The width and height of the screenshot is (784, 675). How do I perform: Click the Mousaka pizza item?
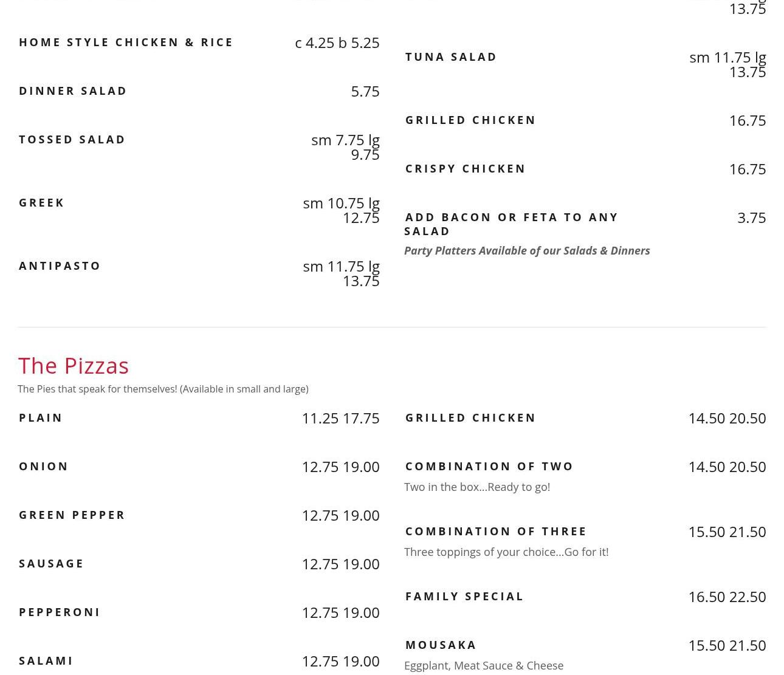click(x=441, y=645)
